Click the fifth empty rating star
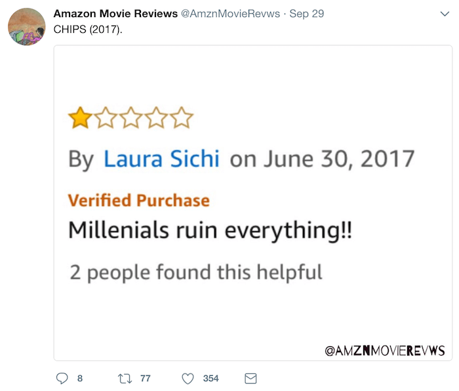Screen dimensions: 459x391 click(182, 117)
